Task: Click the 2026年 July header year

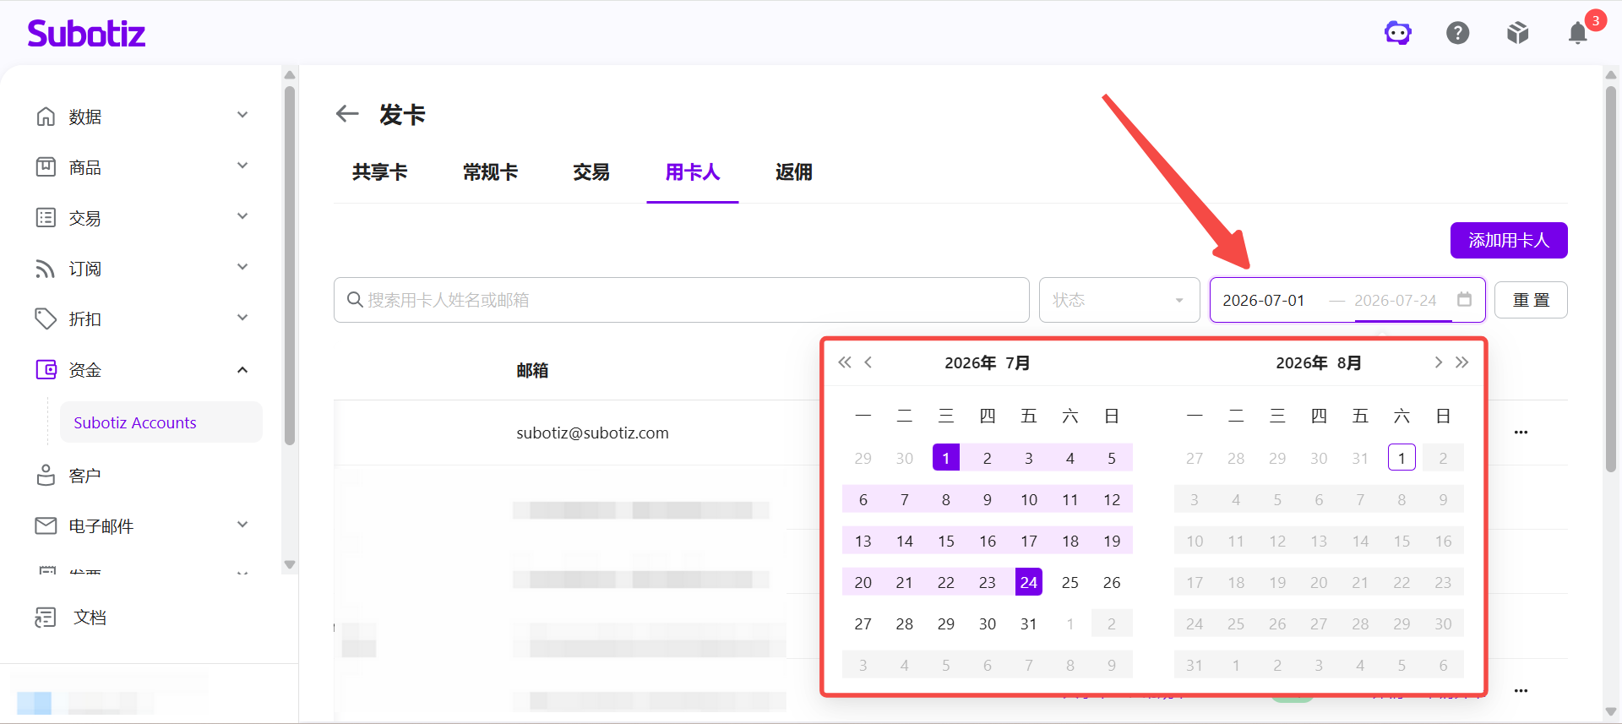Action: point(970,363)
